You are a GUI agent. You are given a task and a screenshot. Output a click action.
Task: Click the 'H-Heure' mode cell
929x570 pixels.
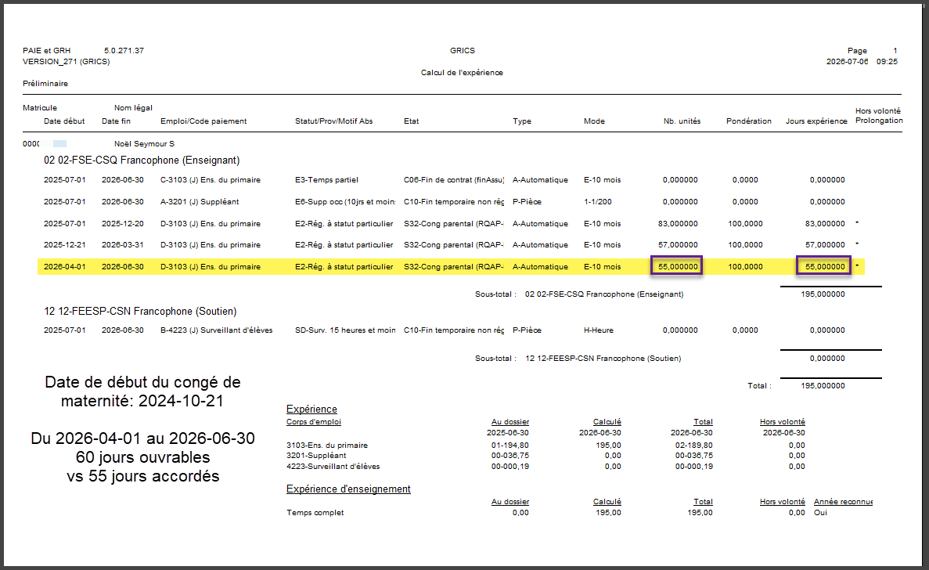tap(599, 330)
